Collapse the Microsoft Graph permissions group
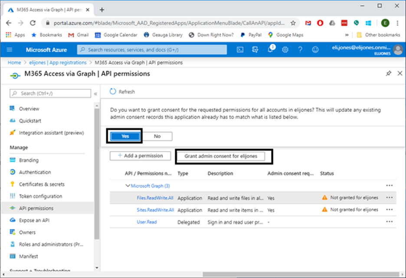The height and width of the screenshot is (278, 406). pos(128,186)
